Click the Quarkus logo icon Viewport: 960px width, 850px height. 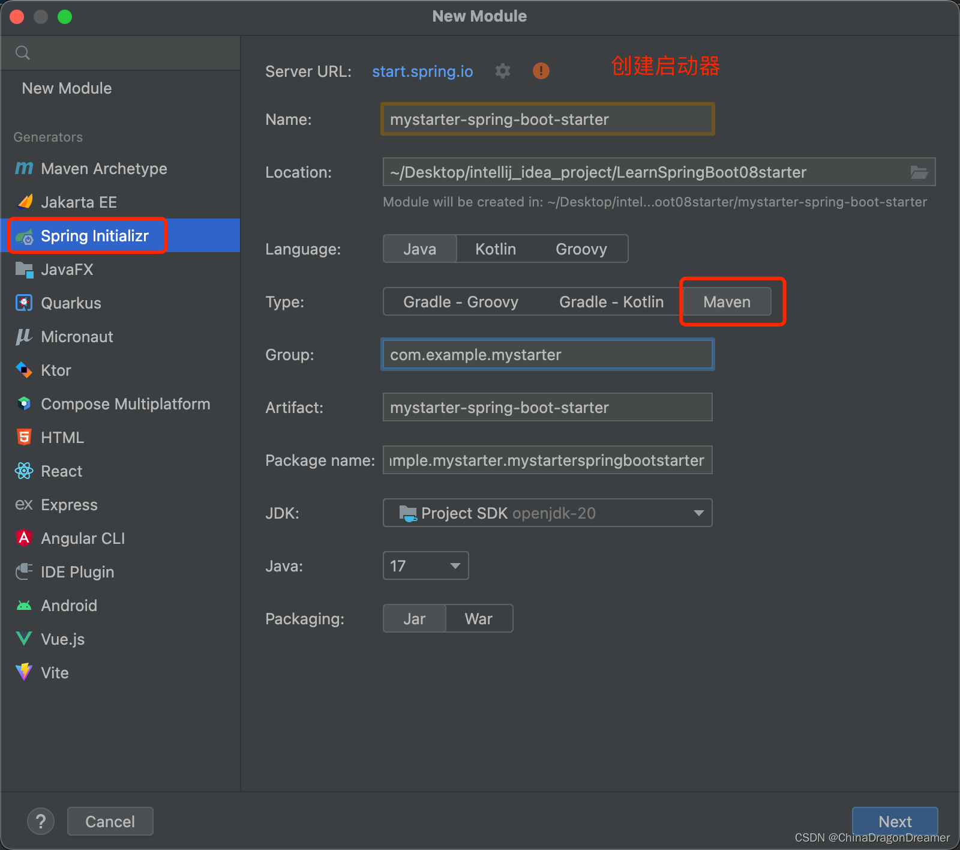click(24, 303)
